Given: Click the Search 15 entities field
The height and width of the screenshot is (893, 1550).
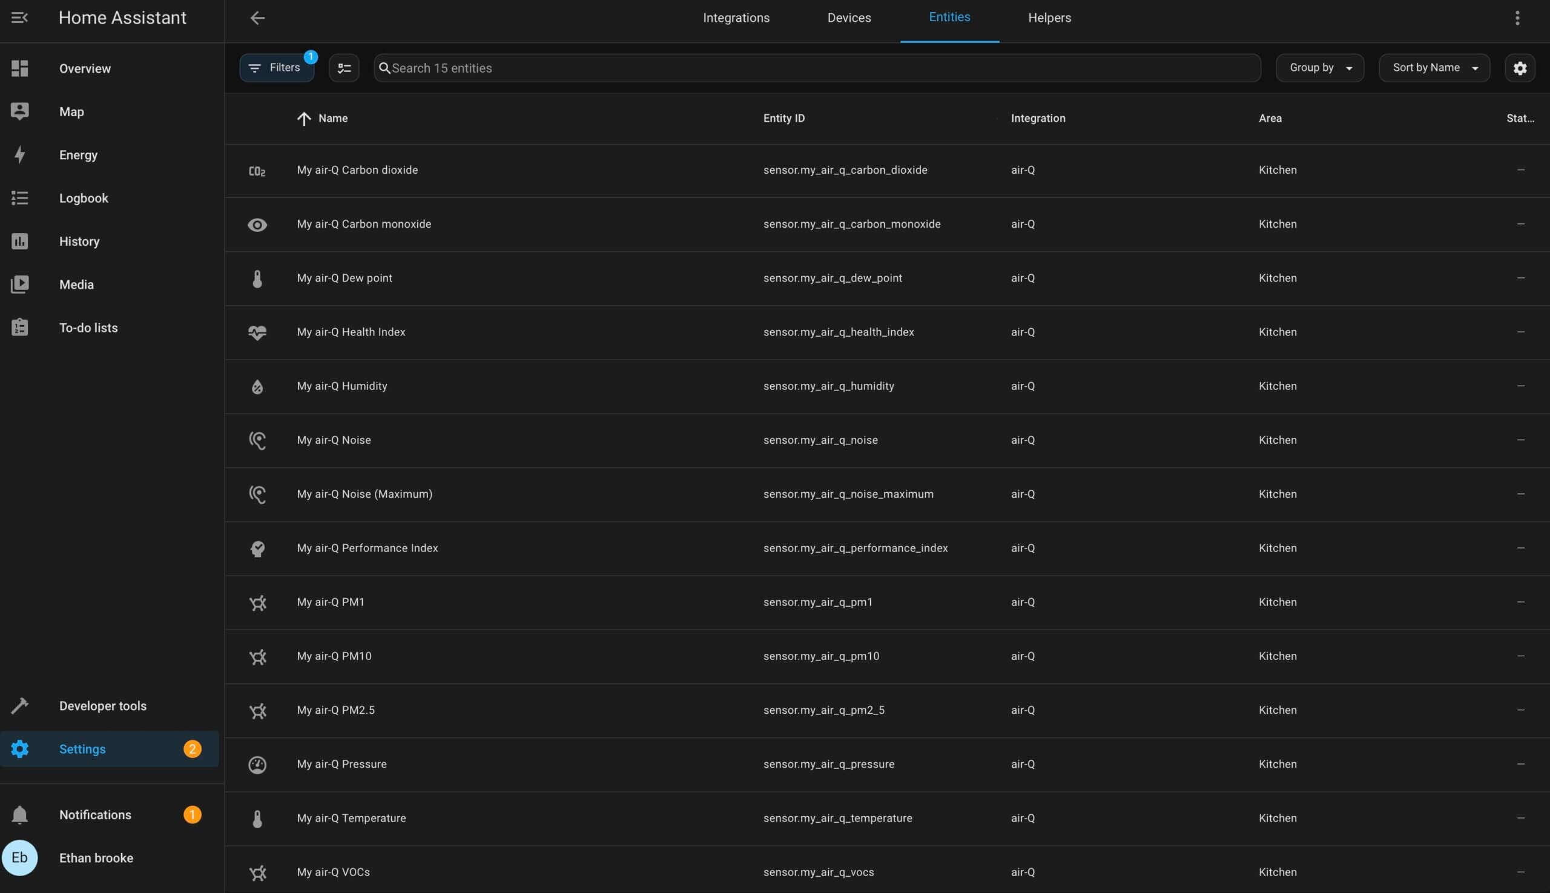Looking at the screenshot, I should coord(817,68).
